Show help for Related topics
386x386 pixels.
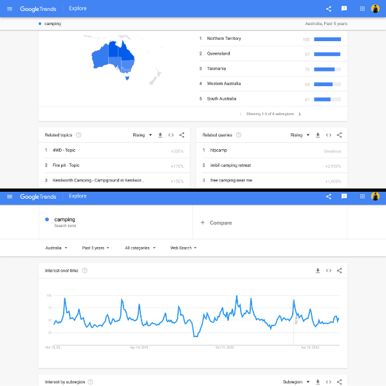point(78,135)
